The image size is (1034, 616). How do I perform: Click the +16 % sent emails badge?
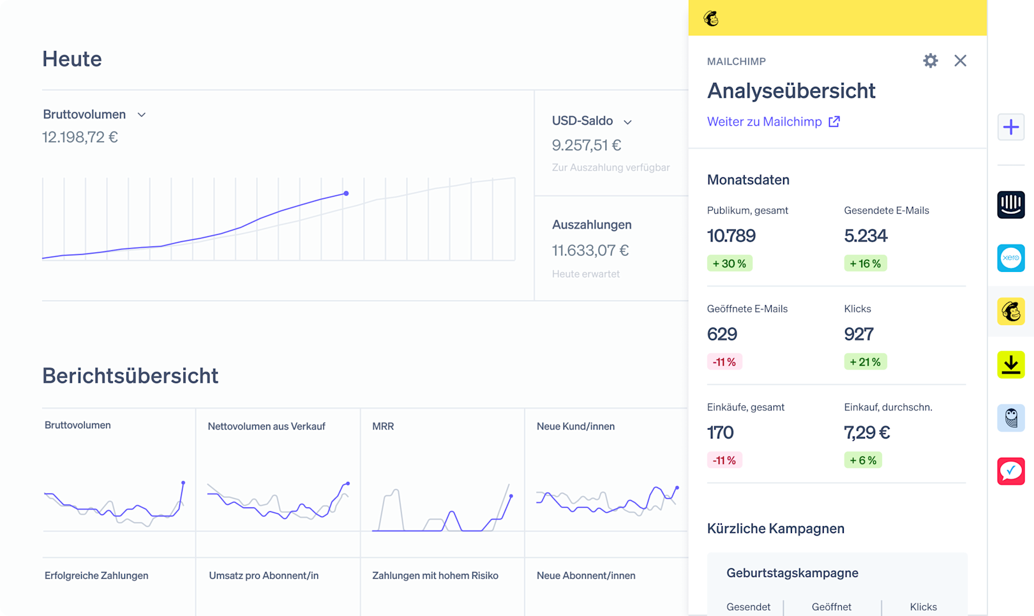(x=865, y=264)
